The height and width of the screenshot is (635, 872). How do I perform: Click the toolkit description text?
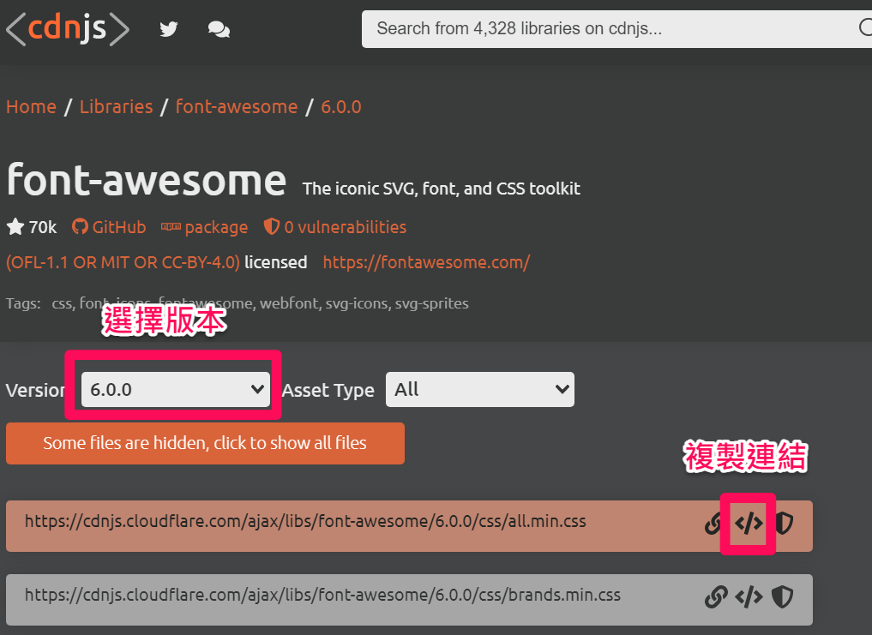442,189
